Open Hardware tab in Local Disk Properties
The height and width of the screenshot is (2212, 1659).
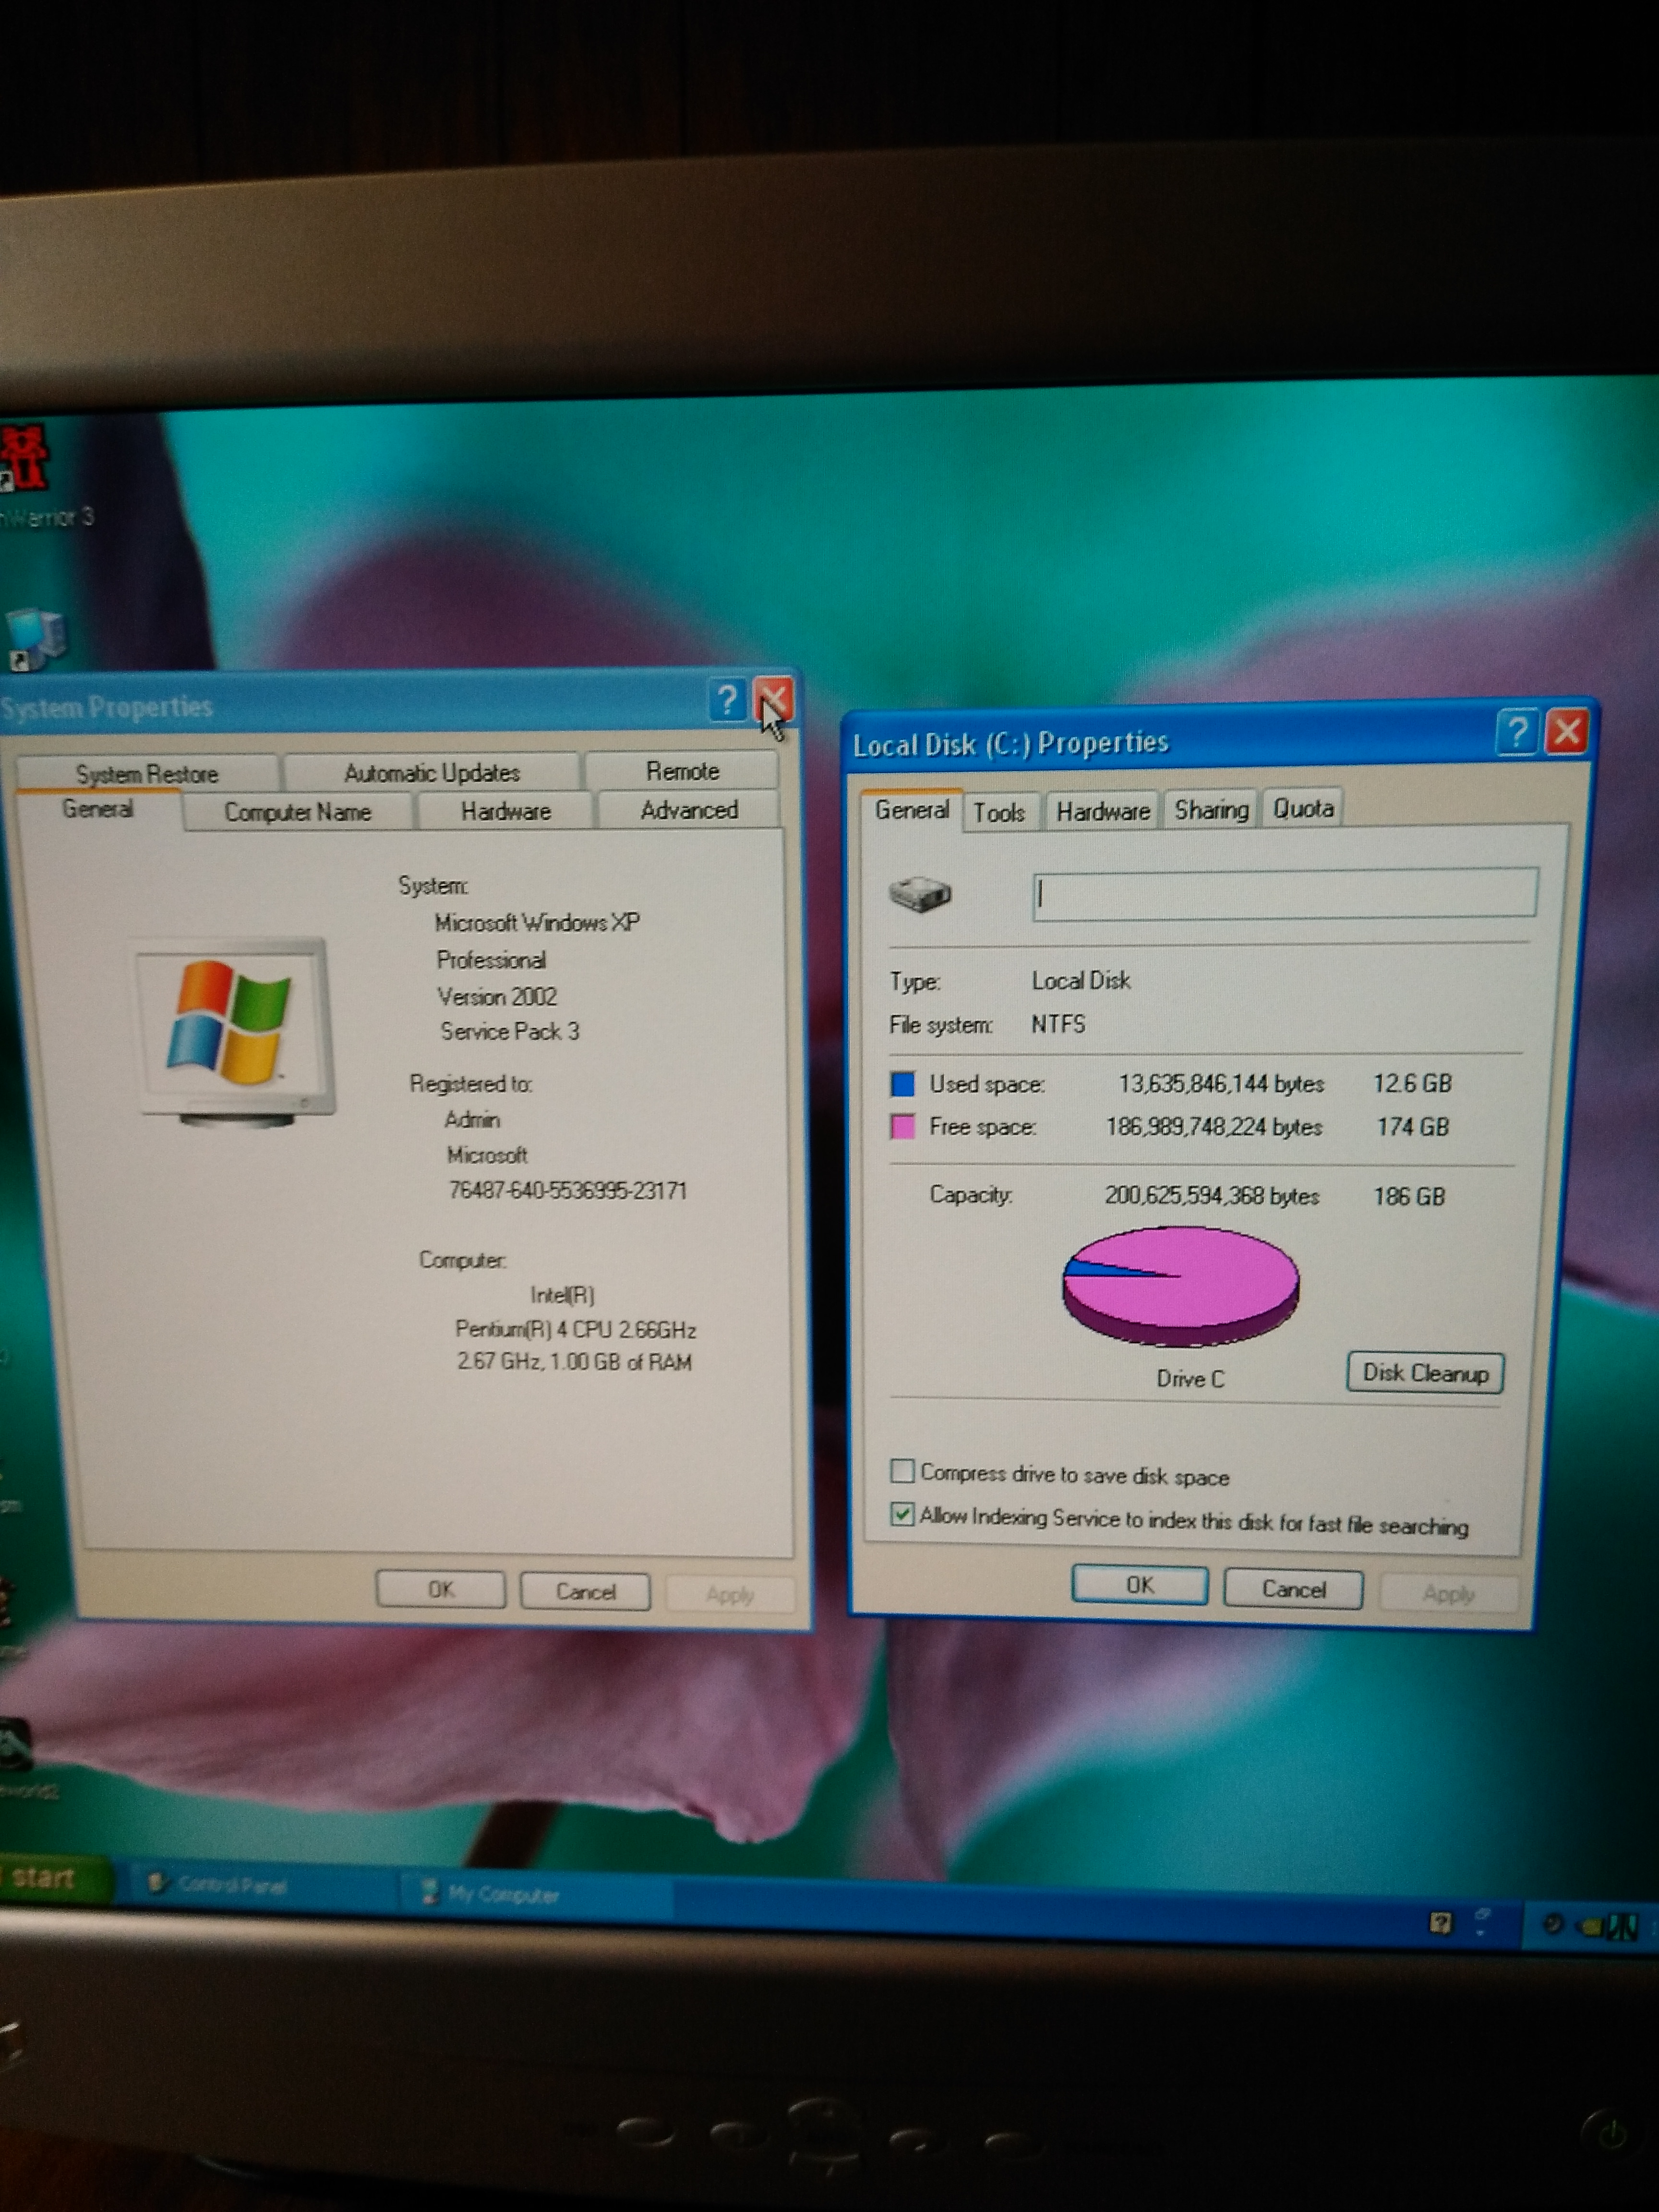[x=1103, y=811]
